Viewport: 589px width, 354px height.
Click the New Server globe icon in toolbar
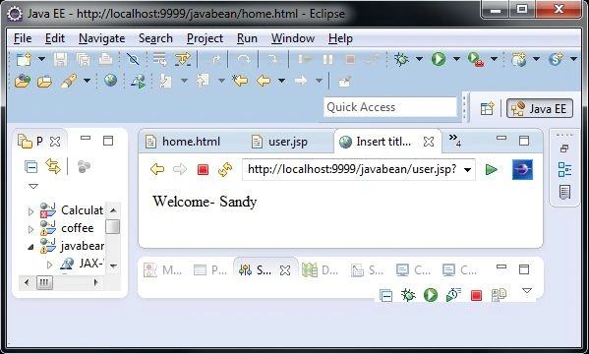point(518,59)
